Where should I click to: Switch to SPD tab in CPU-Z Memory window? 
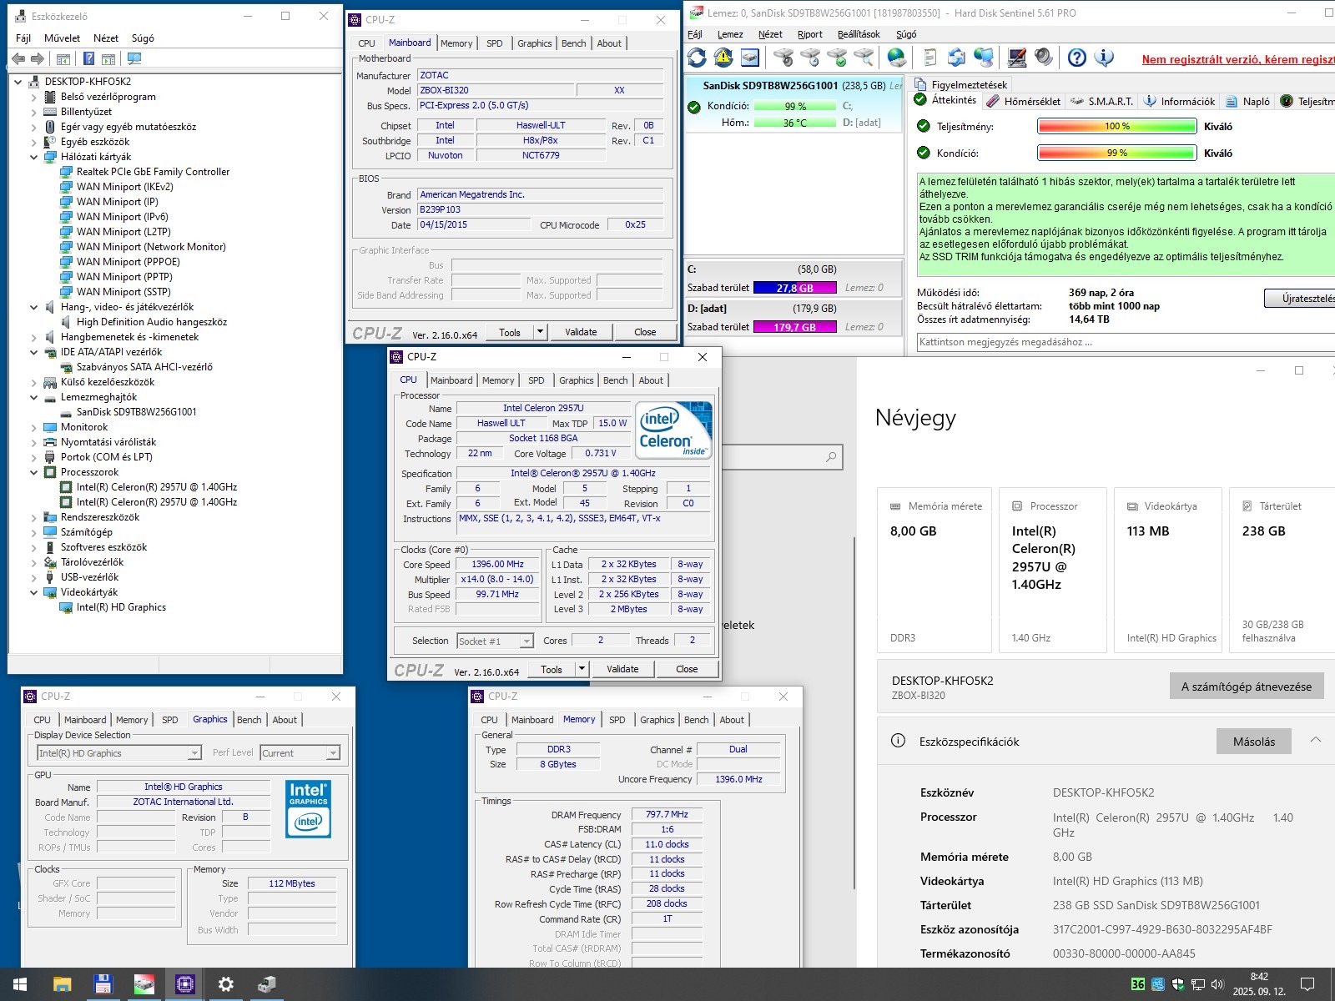pyautogui.click(x=617, y=720)
